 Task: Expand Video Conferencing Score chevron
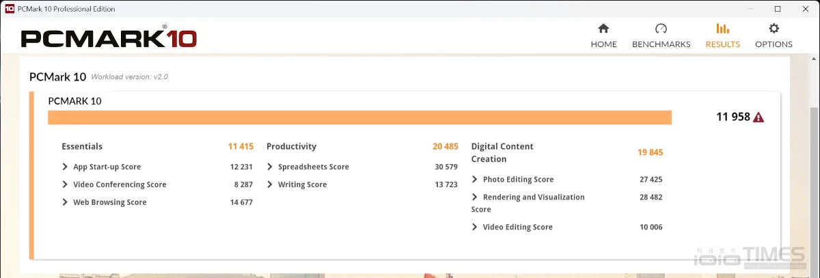pyautogui.click(x=65, y=184)
